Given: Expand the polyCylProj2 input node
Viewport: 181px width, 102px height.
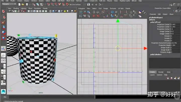Looking at the screenshot, I should click(155, 22).
